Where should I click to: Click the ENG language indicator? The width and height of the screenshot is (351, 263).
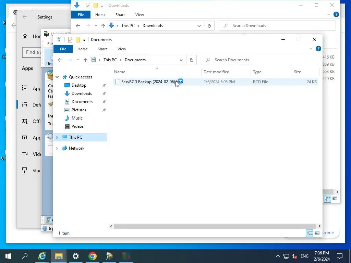pos(304,256)
